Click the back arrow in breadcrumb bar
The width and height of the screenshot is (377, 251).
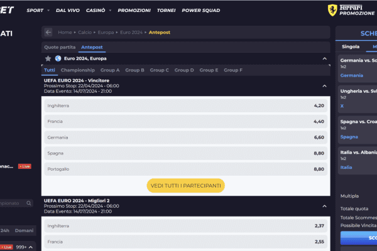48,32
